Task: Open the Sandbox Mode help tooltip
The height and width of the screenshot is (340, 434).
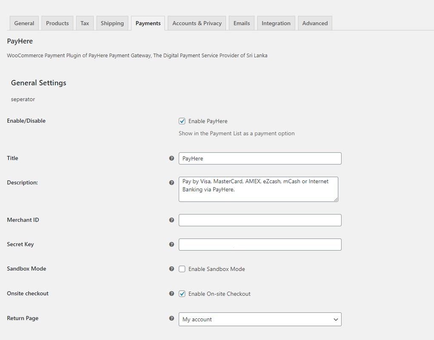Action: [171, 269]
